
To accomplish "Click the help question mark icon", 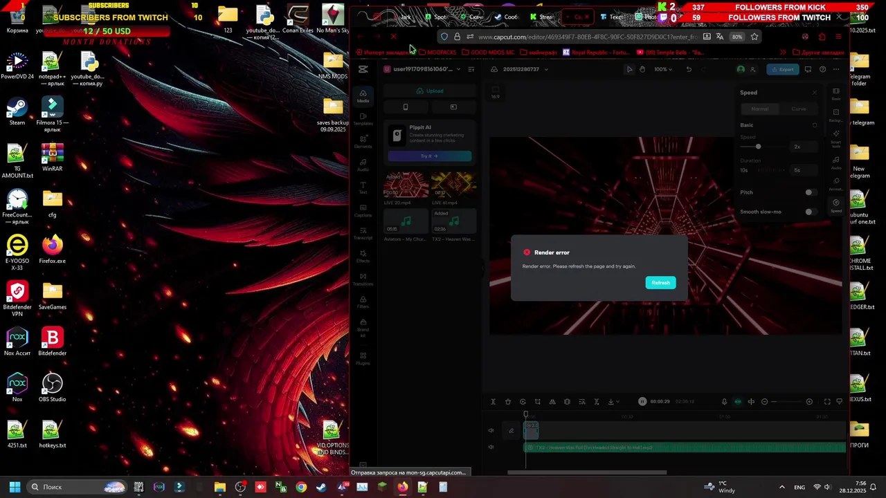I will (822, 69).
